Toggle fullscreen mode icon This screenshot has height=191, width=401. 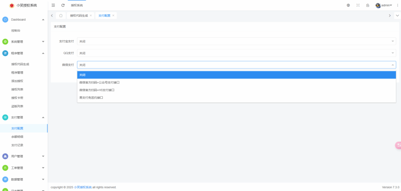tap(358, 5)
